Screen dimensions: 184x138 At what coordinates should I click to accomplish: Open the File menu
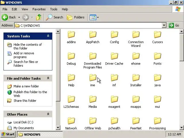pyautogui.click(x=5, y=9)
